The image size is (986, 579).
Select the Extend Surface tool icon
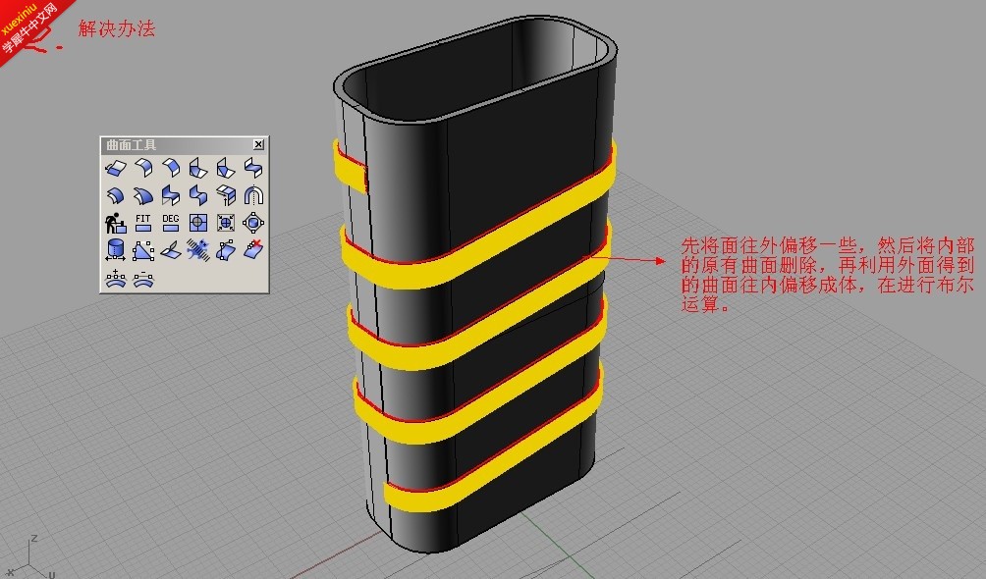tap(116, 168)
